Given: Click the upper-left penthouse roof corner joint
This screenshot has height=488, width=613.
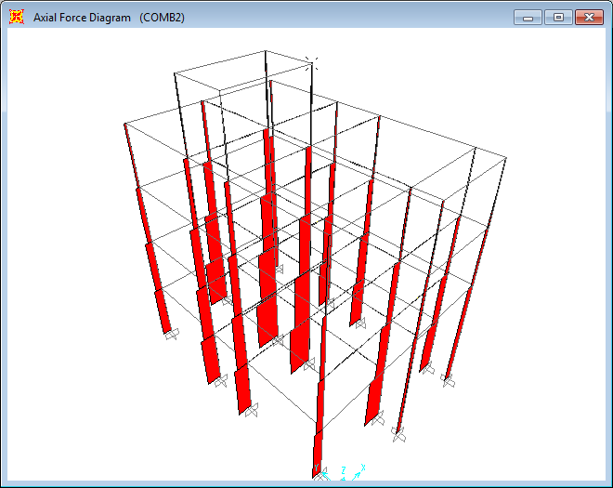Looking at the screenshot, I should point(176,72).
